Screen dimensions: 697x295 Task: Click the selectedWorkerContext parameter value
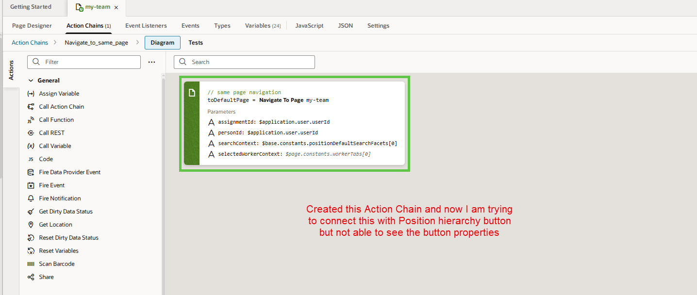(328, 154)
